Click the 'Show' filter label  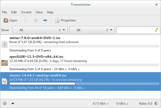(5, 30)
